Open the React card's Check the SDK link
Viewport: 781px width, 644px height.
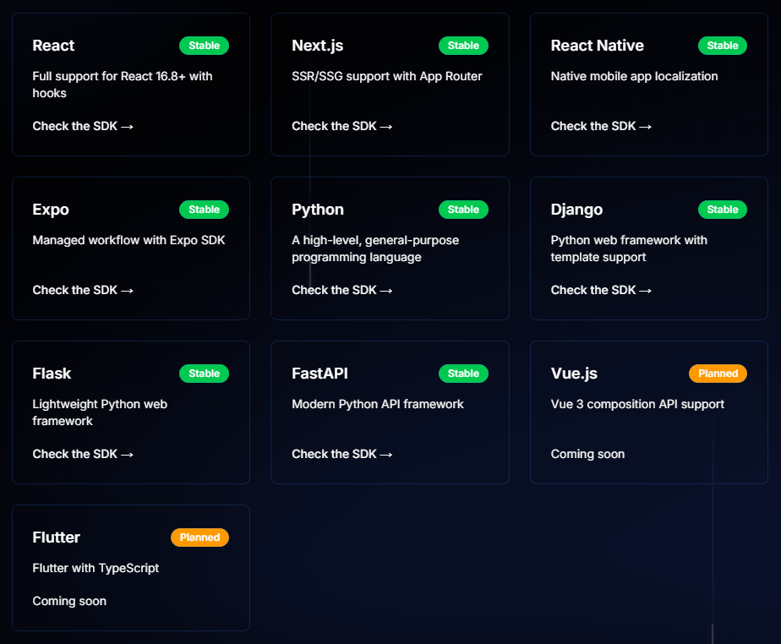(83, 126)
